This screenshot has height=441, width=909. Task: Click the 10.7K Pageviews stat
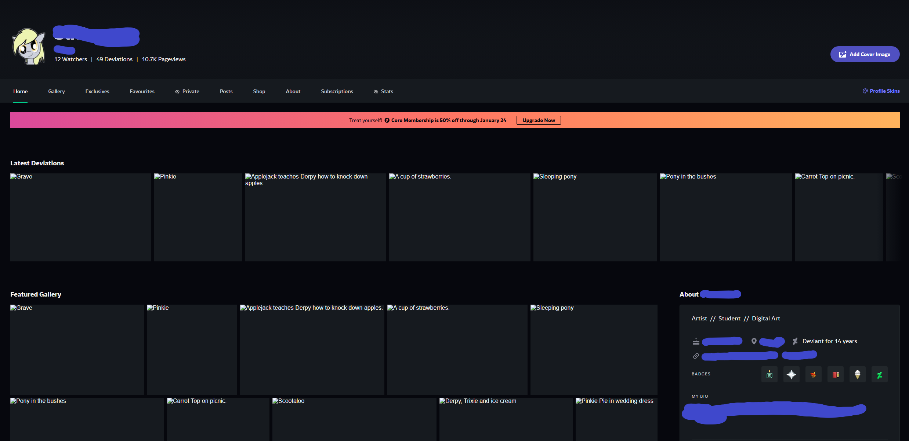[x=164, y=59]
